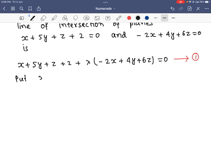Bookmark the current page

point(30,9)
